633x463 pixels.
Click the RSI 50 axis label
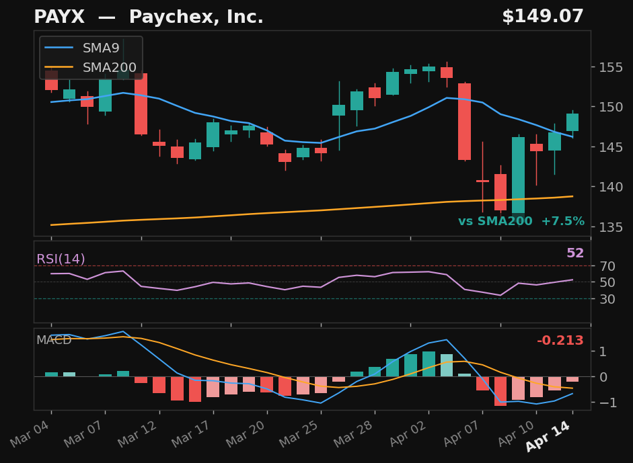click(607, 283)
